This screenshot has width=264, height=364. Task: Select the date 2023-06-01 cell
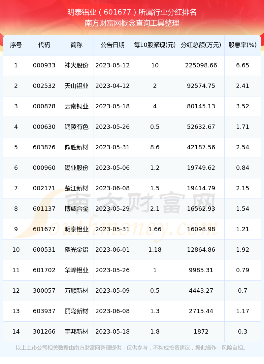click(112, 250)
